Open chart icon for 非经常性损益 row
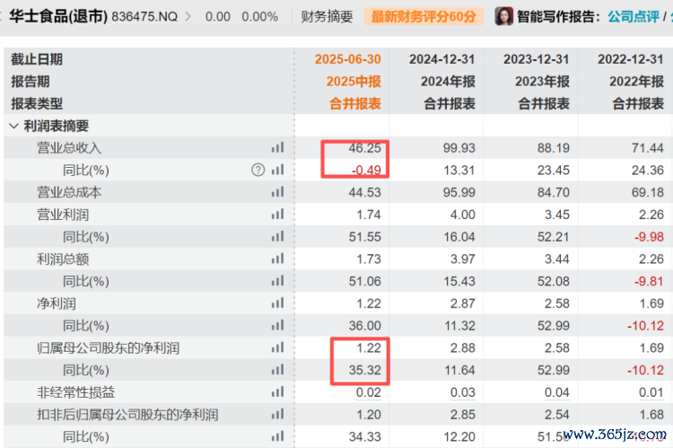Viewport: 673px width, 448px height. (277, 392)
